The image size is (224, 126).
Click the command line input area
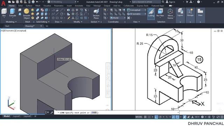117,113
